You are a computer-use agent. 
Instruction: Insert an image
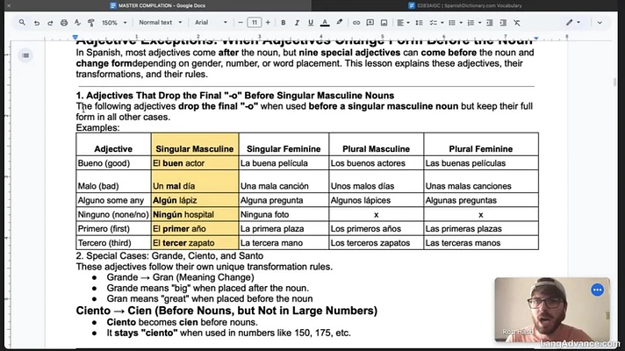point(384,23)
